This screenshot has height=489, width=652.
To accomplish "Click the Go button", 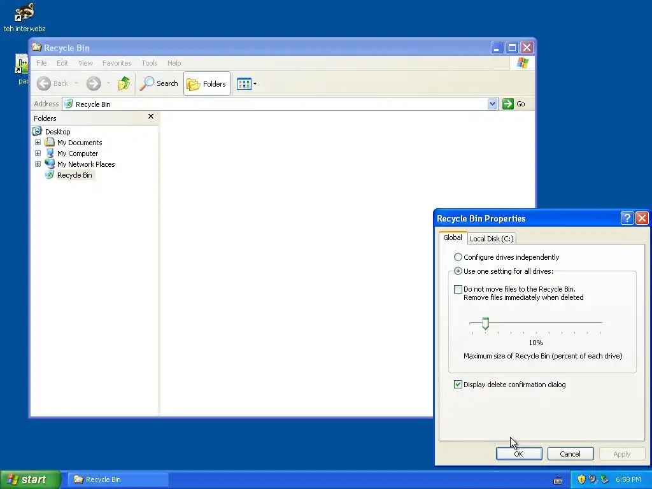I will [x=514, y=104].
